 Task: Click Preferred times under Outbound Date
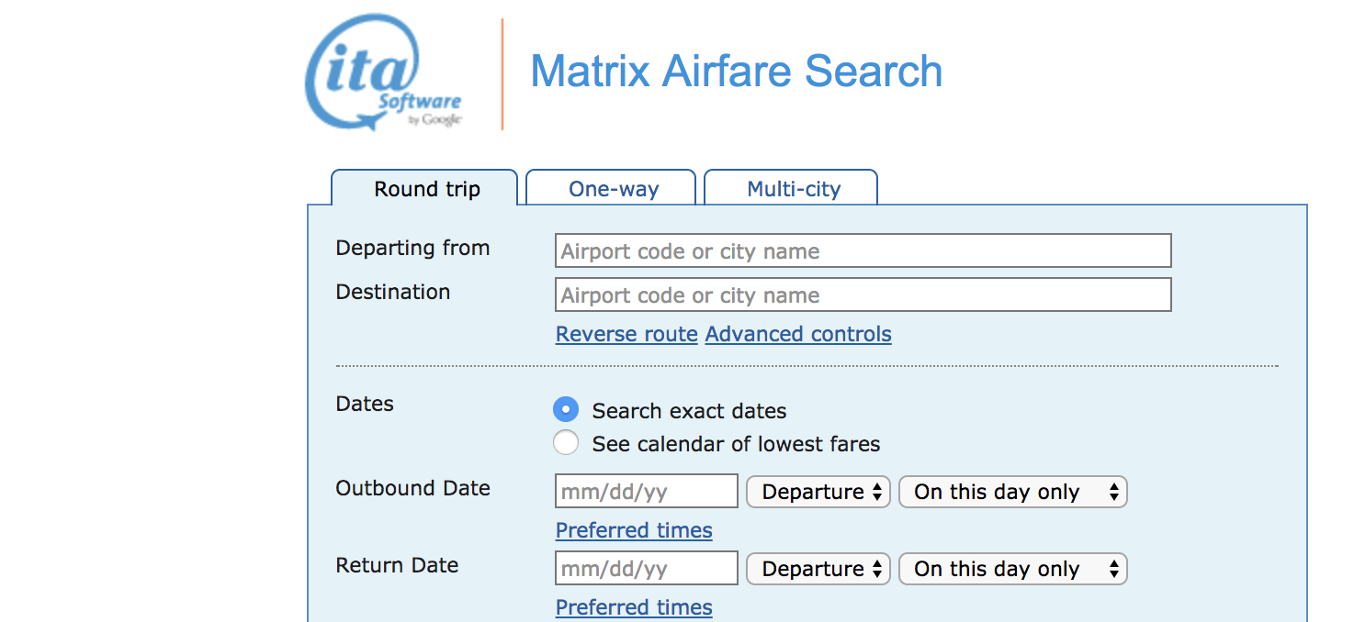634,530
